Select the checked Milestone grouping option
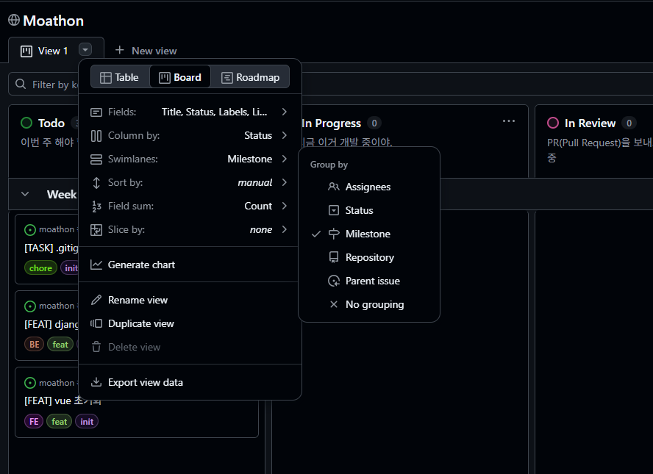The width and height of the screenshot is (653, 474). pos(368,234)
